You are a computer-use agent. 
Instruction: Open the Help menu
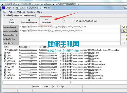(x=39, y=12)
